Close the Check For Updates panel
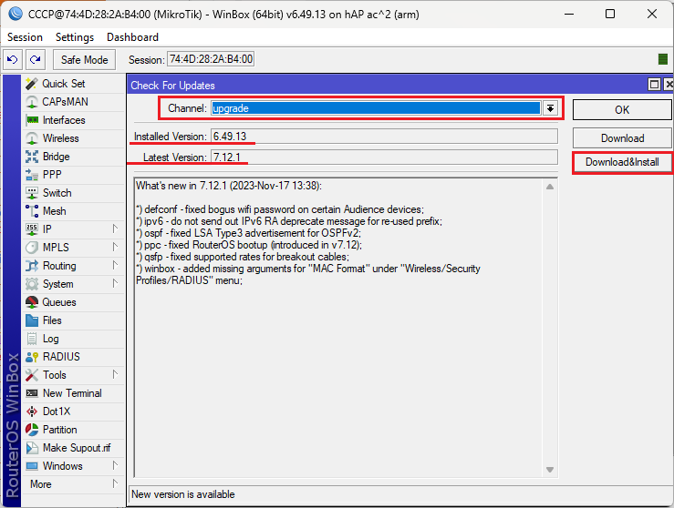Screen dimensions: 674x508 point(669,85)
